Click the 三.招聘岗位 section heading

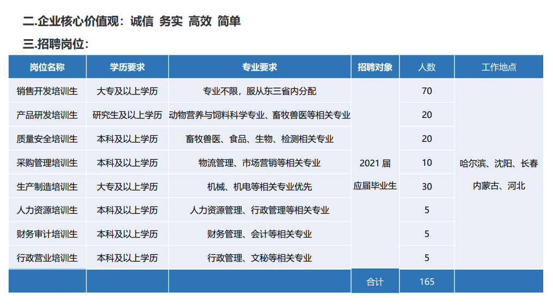pyautogui.click(x=56, y=44)
